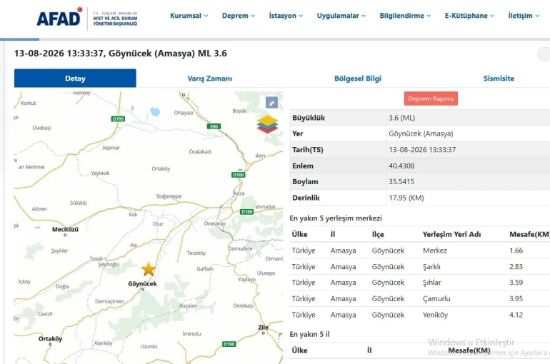This screenshot has width=550, height=364.
Task: Click the Enlem value 40.4308
Action: [401, 166]
